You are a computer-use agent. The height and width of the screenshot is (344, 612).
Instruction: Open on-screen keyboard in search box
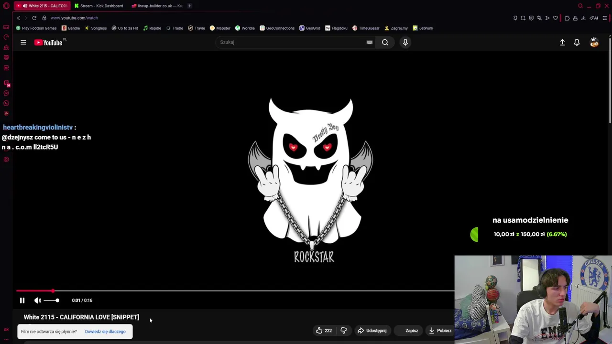(370, 42)
